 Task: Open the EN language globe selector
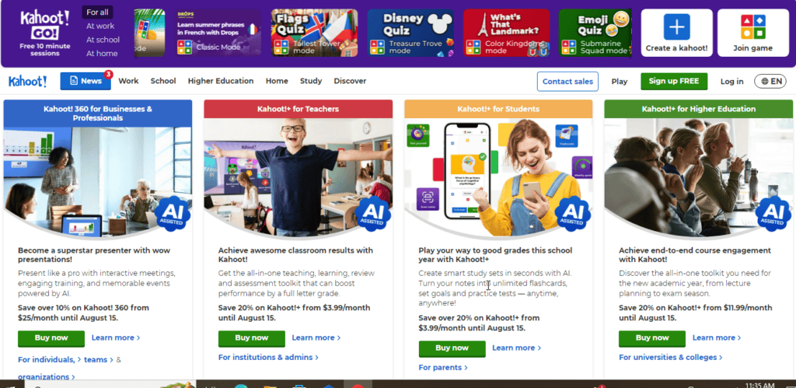pyautogui.click(x=770, y=82)
